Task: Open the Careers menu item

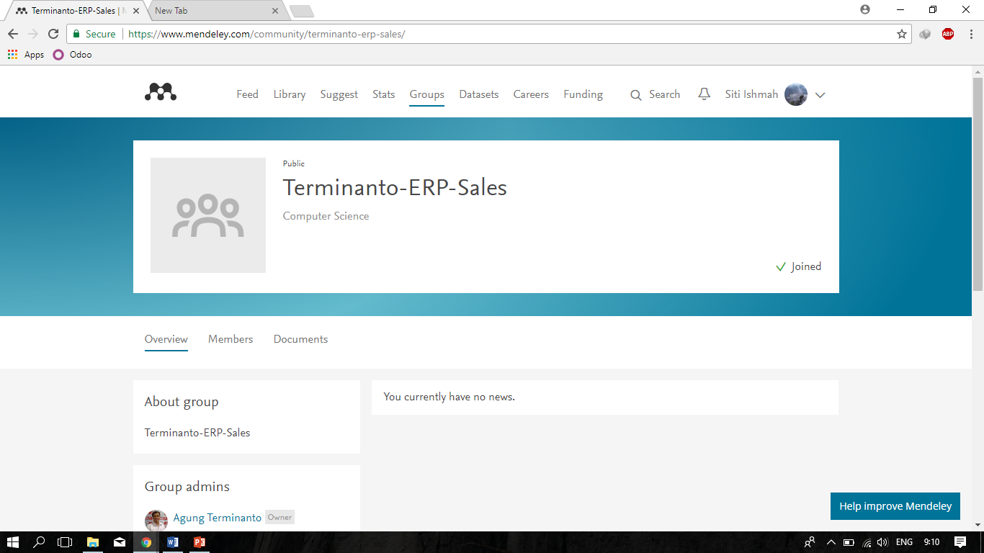Action: 531,94
